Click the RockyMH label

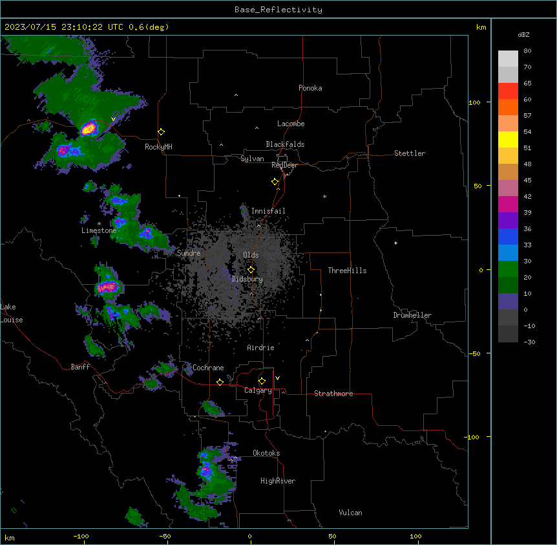(x=158, y=147)
